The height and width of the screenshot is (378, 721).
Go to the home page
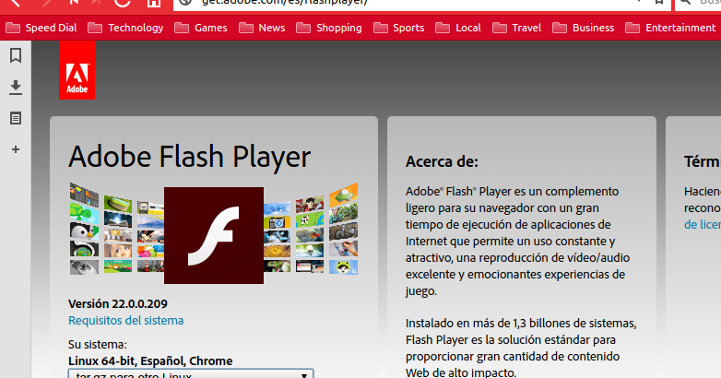(x=154, y=2)
